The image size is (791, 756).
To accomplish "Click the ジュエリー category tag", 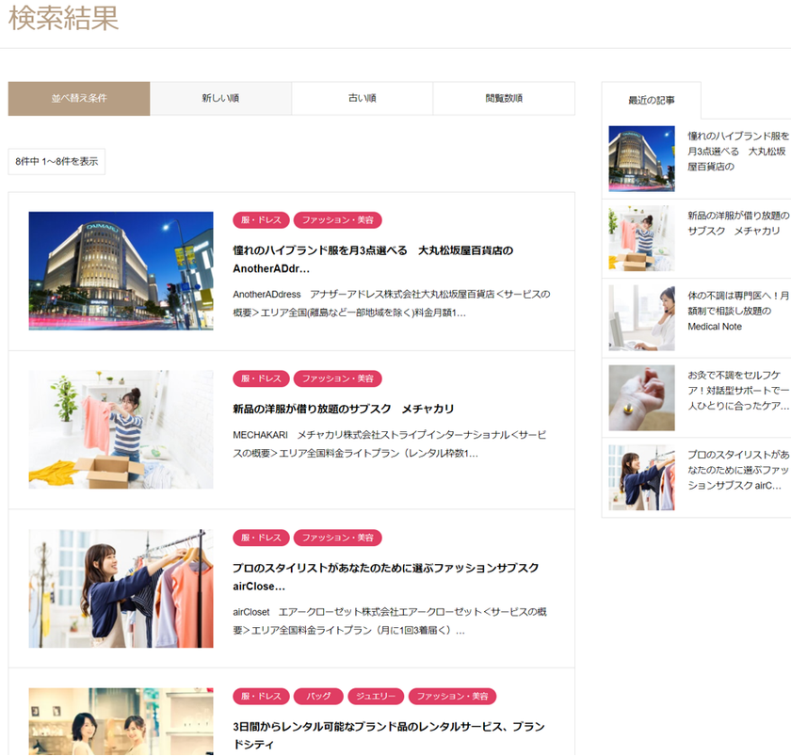I will click(x=376, y=697).
